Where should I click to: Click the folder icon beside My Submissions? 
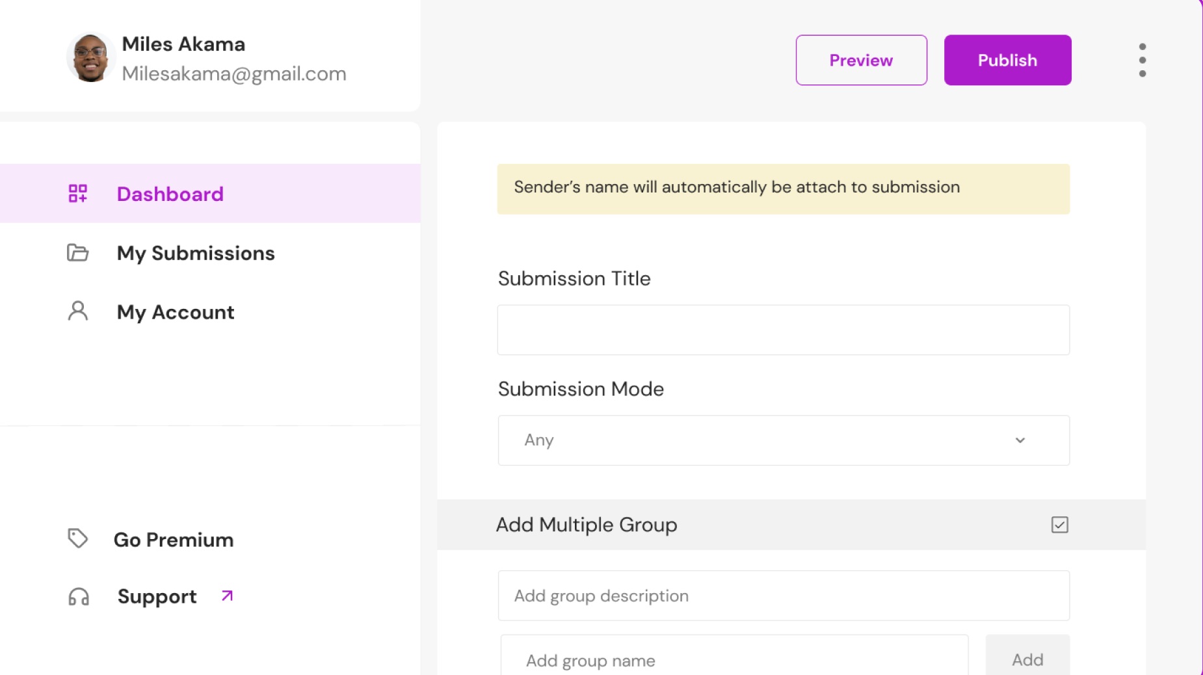point(77,253)
